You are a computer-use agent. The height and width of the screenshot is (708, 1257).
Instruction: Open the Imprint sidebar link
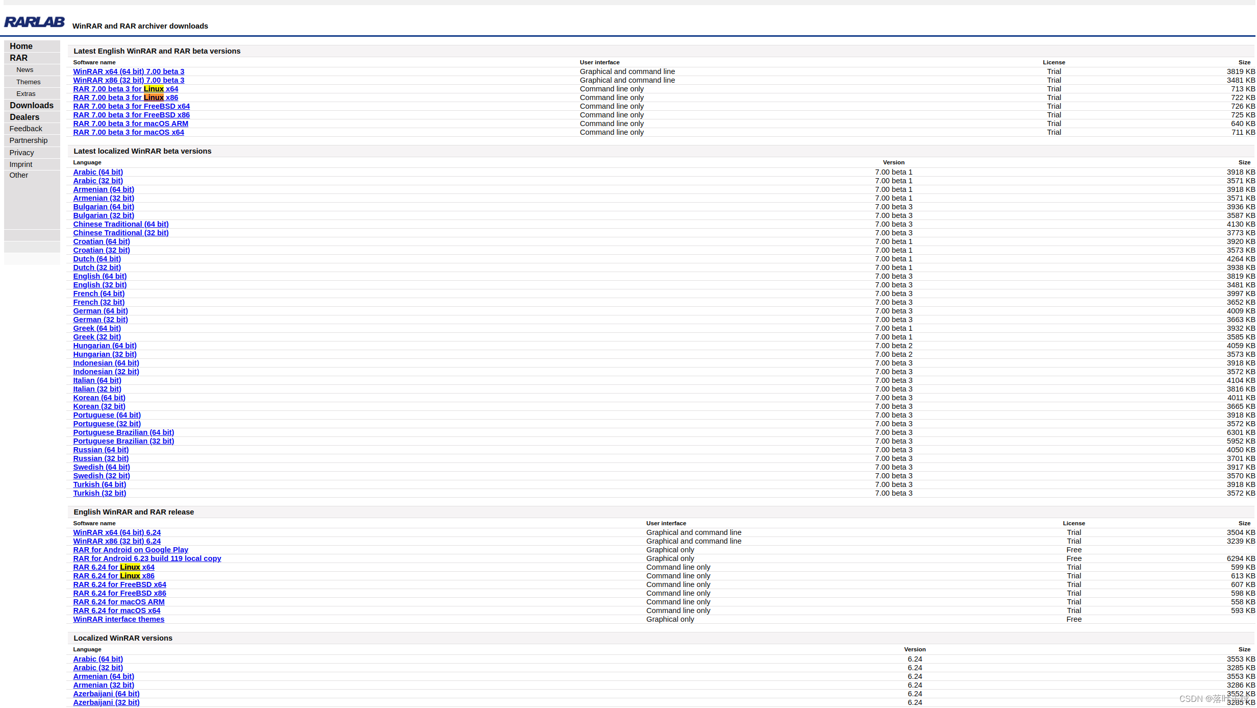click(x=21, y=164)
